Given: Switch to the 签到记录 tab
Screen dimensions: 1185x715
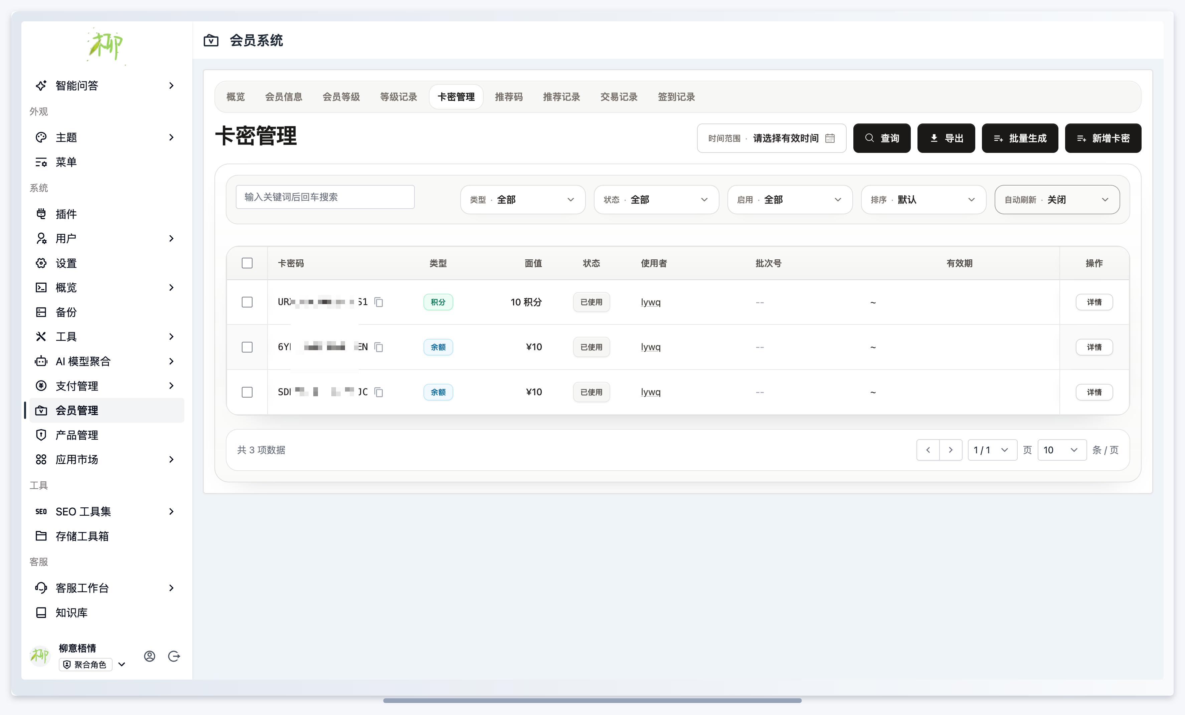Looking at the screenshot, I should click(676, 96).
